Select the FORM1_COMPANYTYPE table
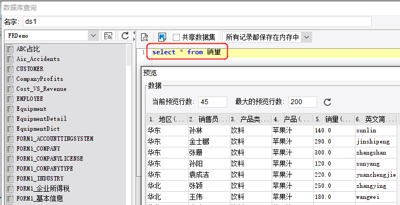 (x=44, y=168)
